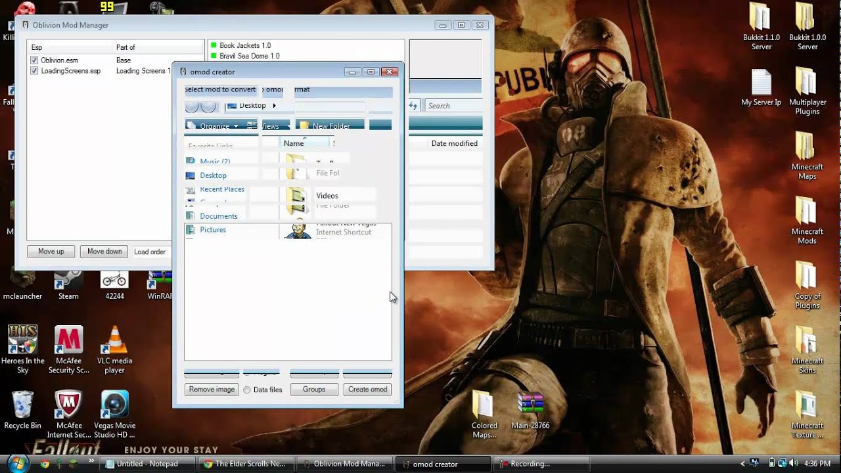
Task: Sort by the Name column header
Action: tap(305, 143)
